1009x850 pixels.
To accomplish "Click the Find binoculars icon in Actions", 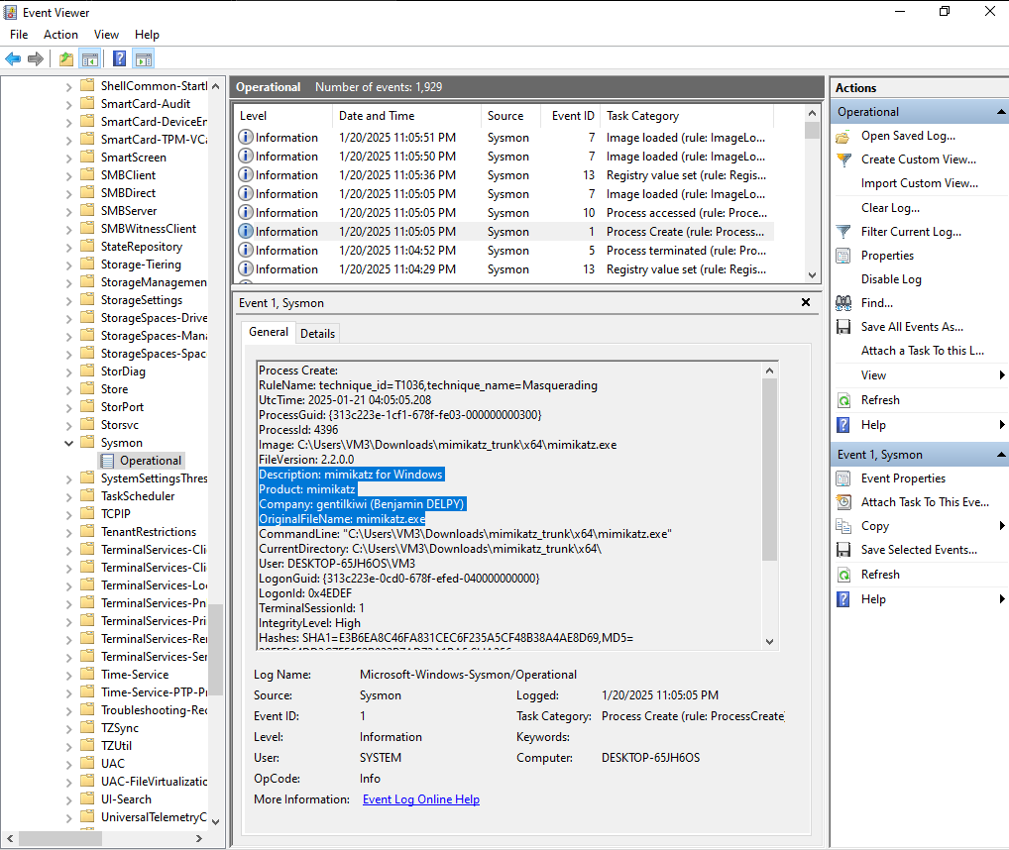I will tap(843, 303).
